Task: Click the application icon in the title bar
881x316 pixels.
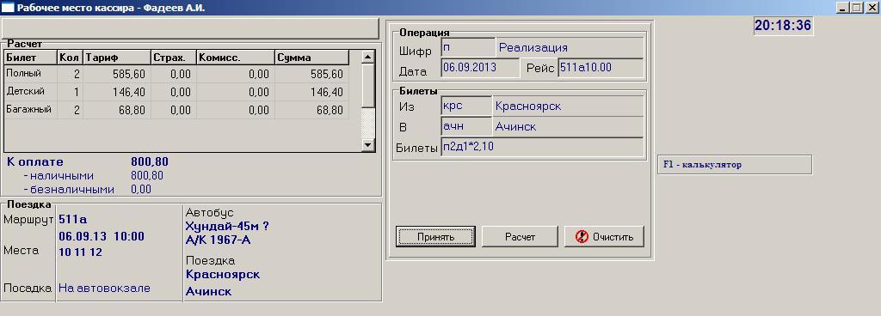Action: [8, 7]
